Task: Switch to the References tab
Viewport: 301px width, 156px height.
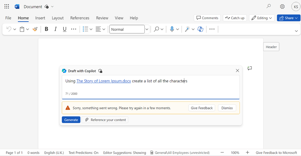Action: 80,18
